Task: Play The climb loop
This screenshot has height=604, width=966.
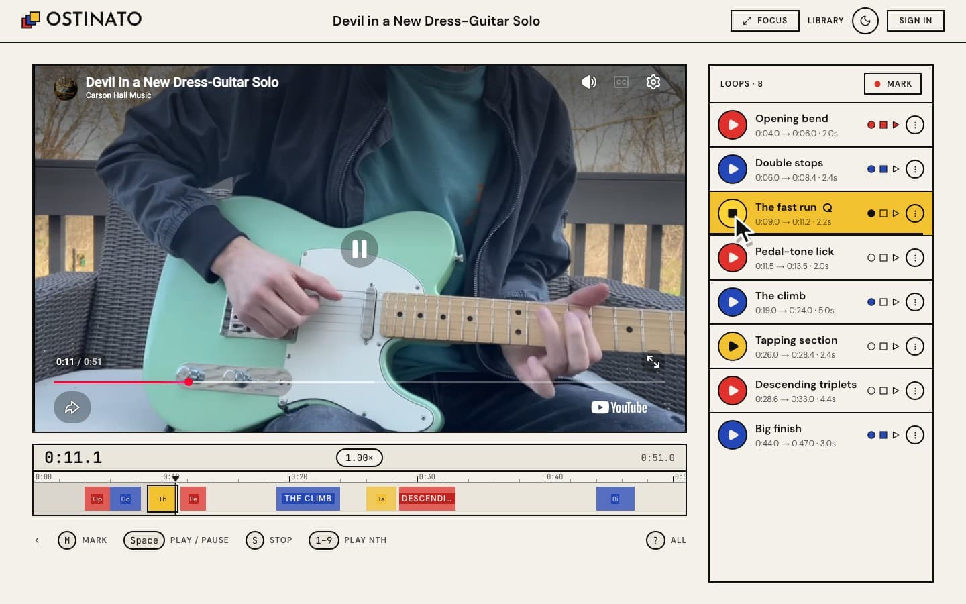Action: (733, 302)
